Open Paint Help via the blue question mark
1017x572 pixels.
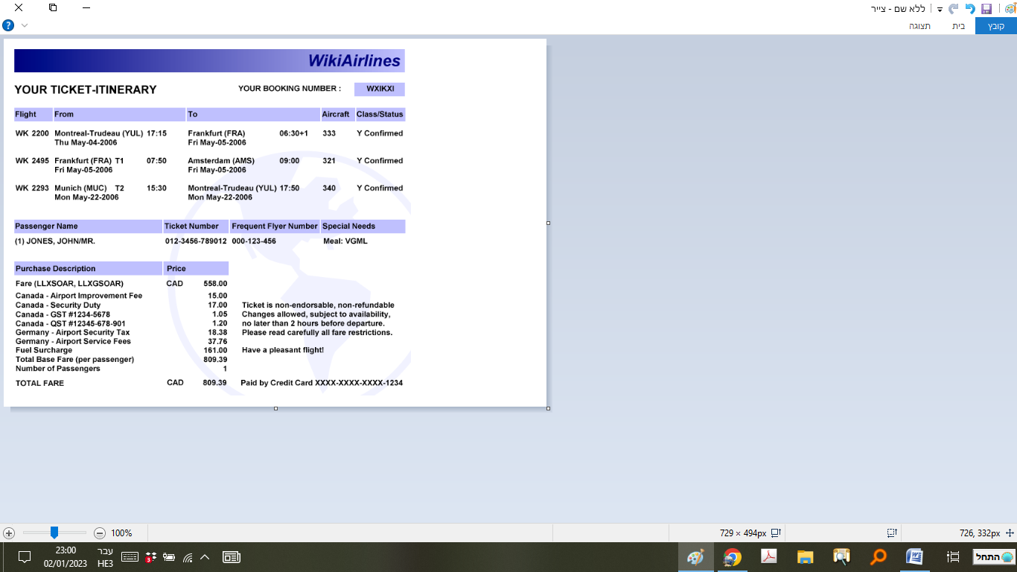pos(8,25)
